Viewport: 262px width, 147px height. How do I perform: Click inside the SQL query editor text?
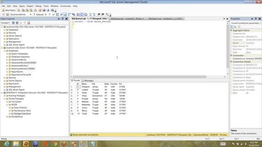point(93,22)
